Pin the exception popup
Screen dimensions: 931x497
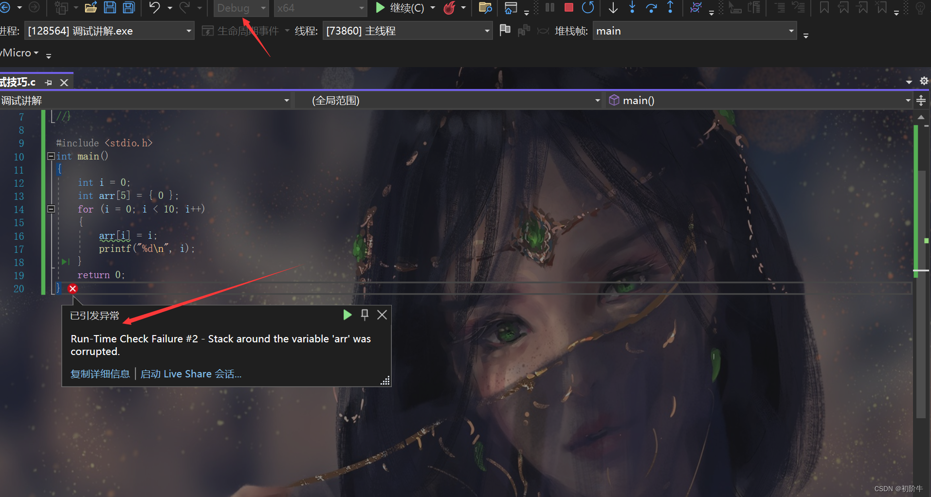coord(365,315)
